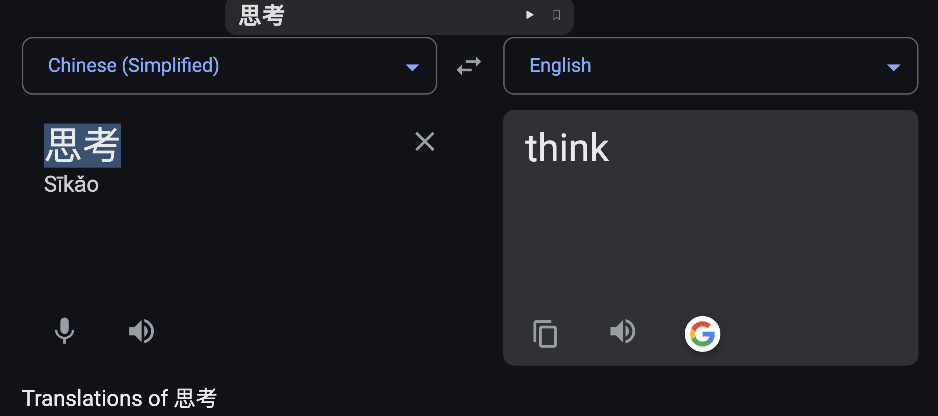Screen dimensions: 938x416
Task: Select the highlighted 思考 source text
Action: (x=82, y=146)
